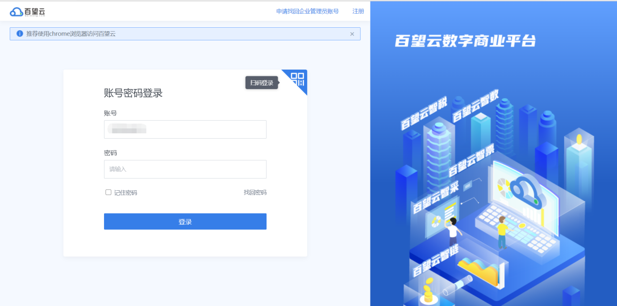Open 申请找回企业管理员账号 link
The width and height of the screenshot is (617, 306).
click(x=307, y=11)
